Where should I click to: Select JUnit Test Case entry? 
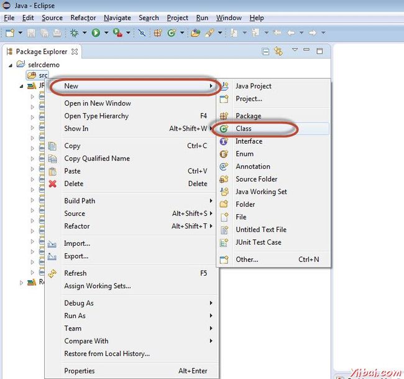273,242
